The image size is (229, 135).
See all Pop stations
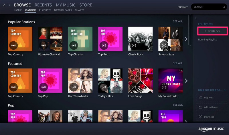177,105
